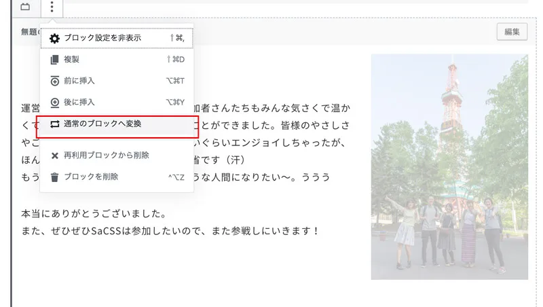This screenshot has height=307, width=543.
Task: Click the duplicate (複製) pages icon
Action: tap(55, 60)
